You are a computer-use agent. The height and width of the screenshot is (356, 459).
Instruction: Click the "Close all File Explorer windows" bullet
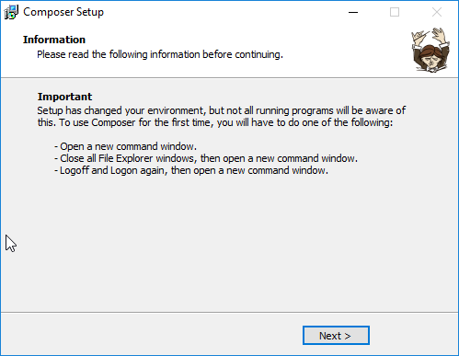pyautogui.click(x=206, y=158)
